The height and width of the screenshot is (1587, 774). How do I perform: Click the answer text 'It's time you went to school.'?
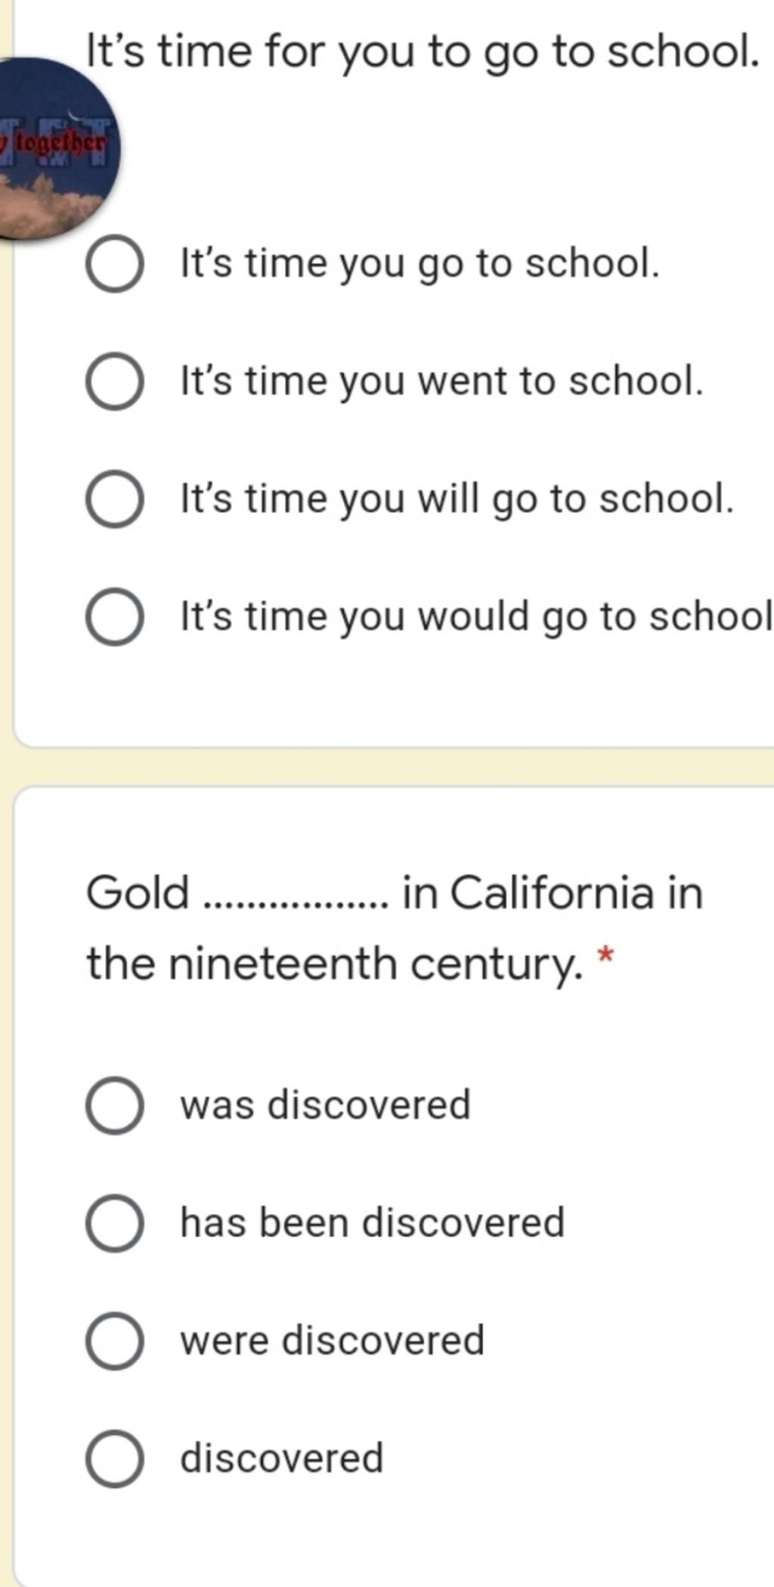[x=441, y=380]
